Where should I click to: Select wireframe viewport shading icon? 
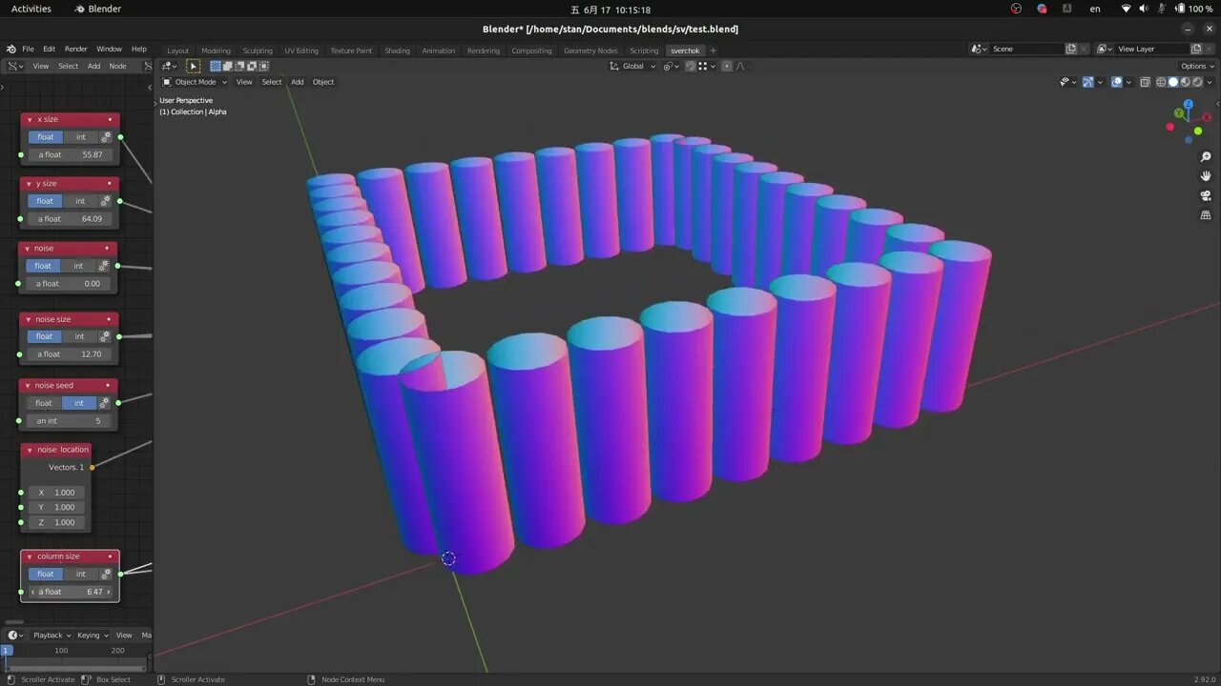(x=1161, y=82)
